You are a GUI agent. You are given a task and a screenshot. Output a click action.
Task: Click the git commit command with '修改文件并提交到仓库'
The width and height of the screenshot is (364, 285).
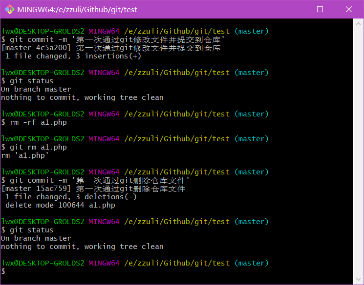point(113,39)
